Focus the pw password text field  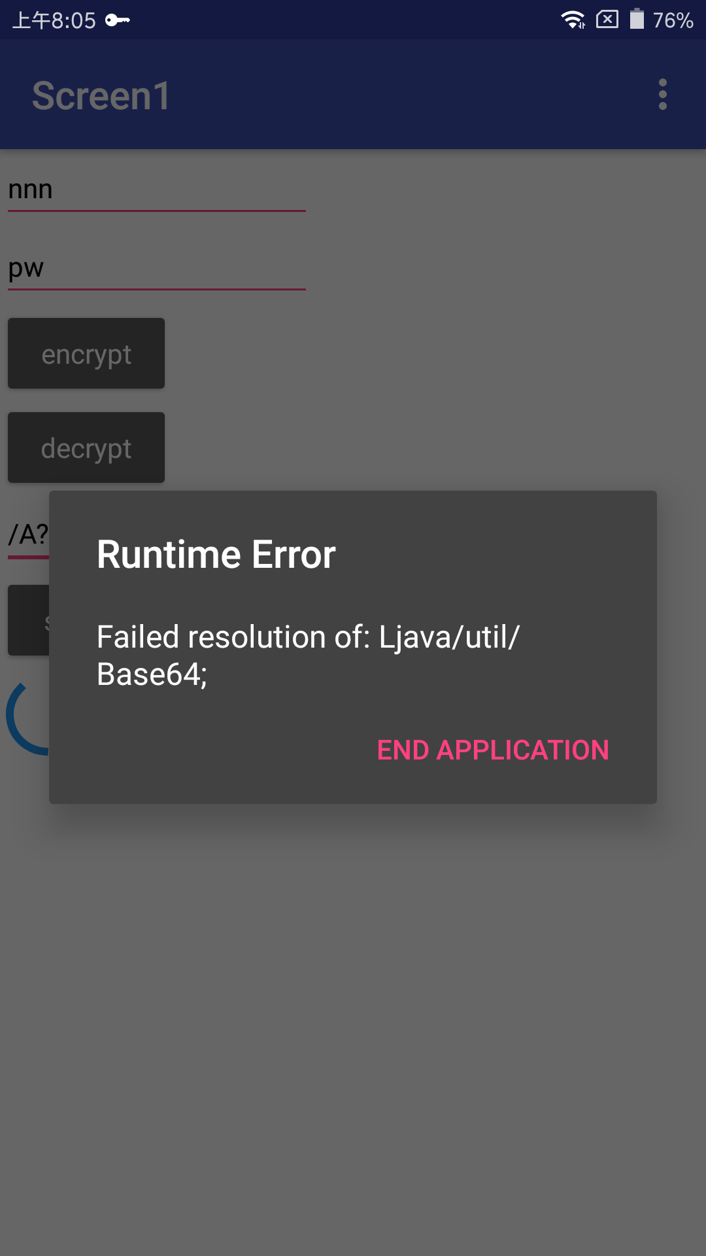pyautogui.click(x=157, y=269)
